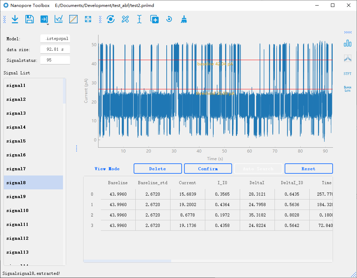
Task: Click the Auto Search button
Action: 258,169
